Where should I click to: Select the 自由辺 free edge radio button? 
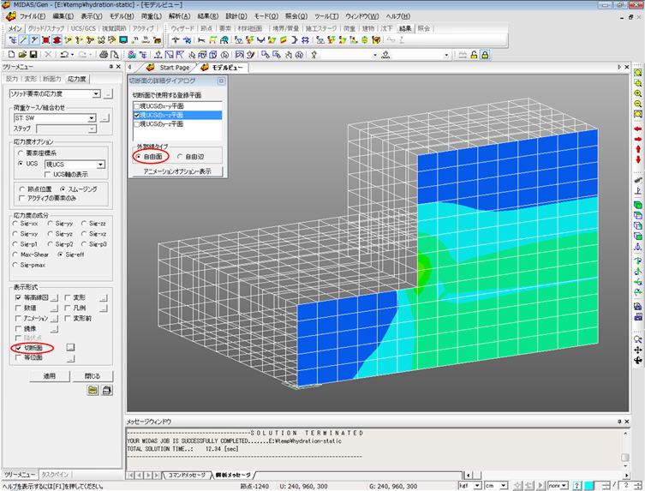tap(180, 157)
